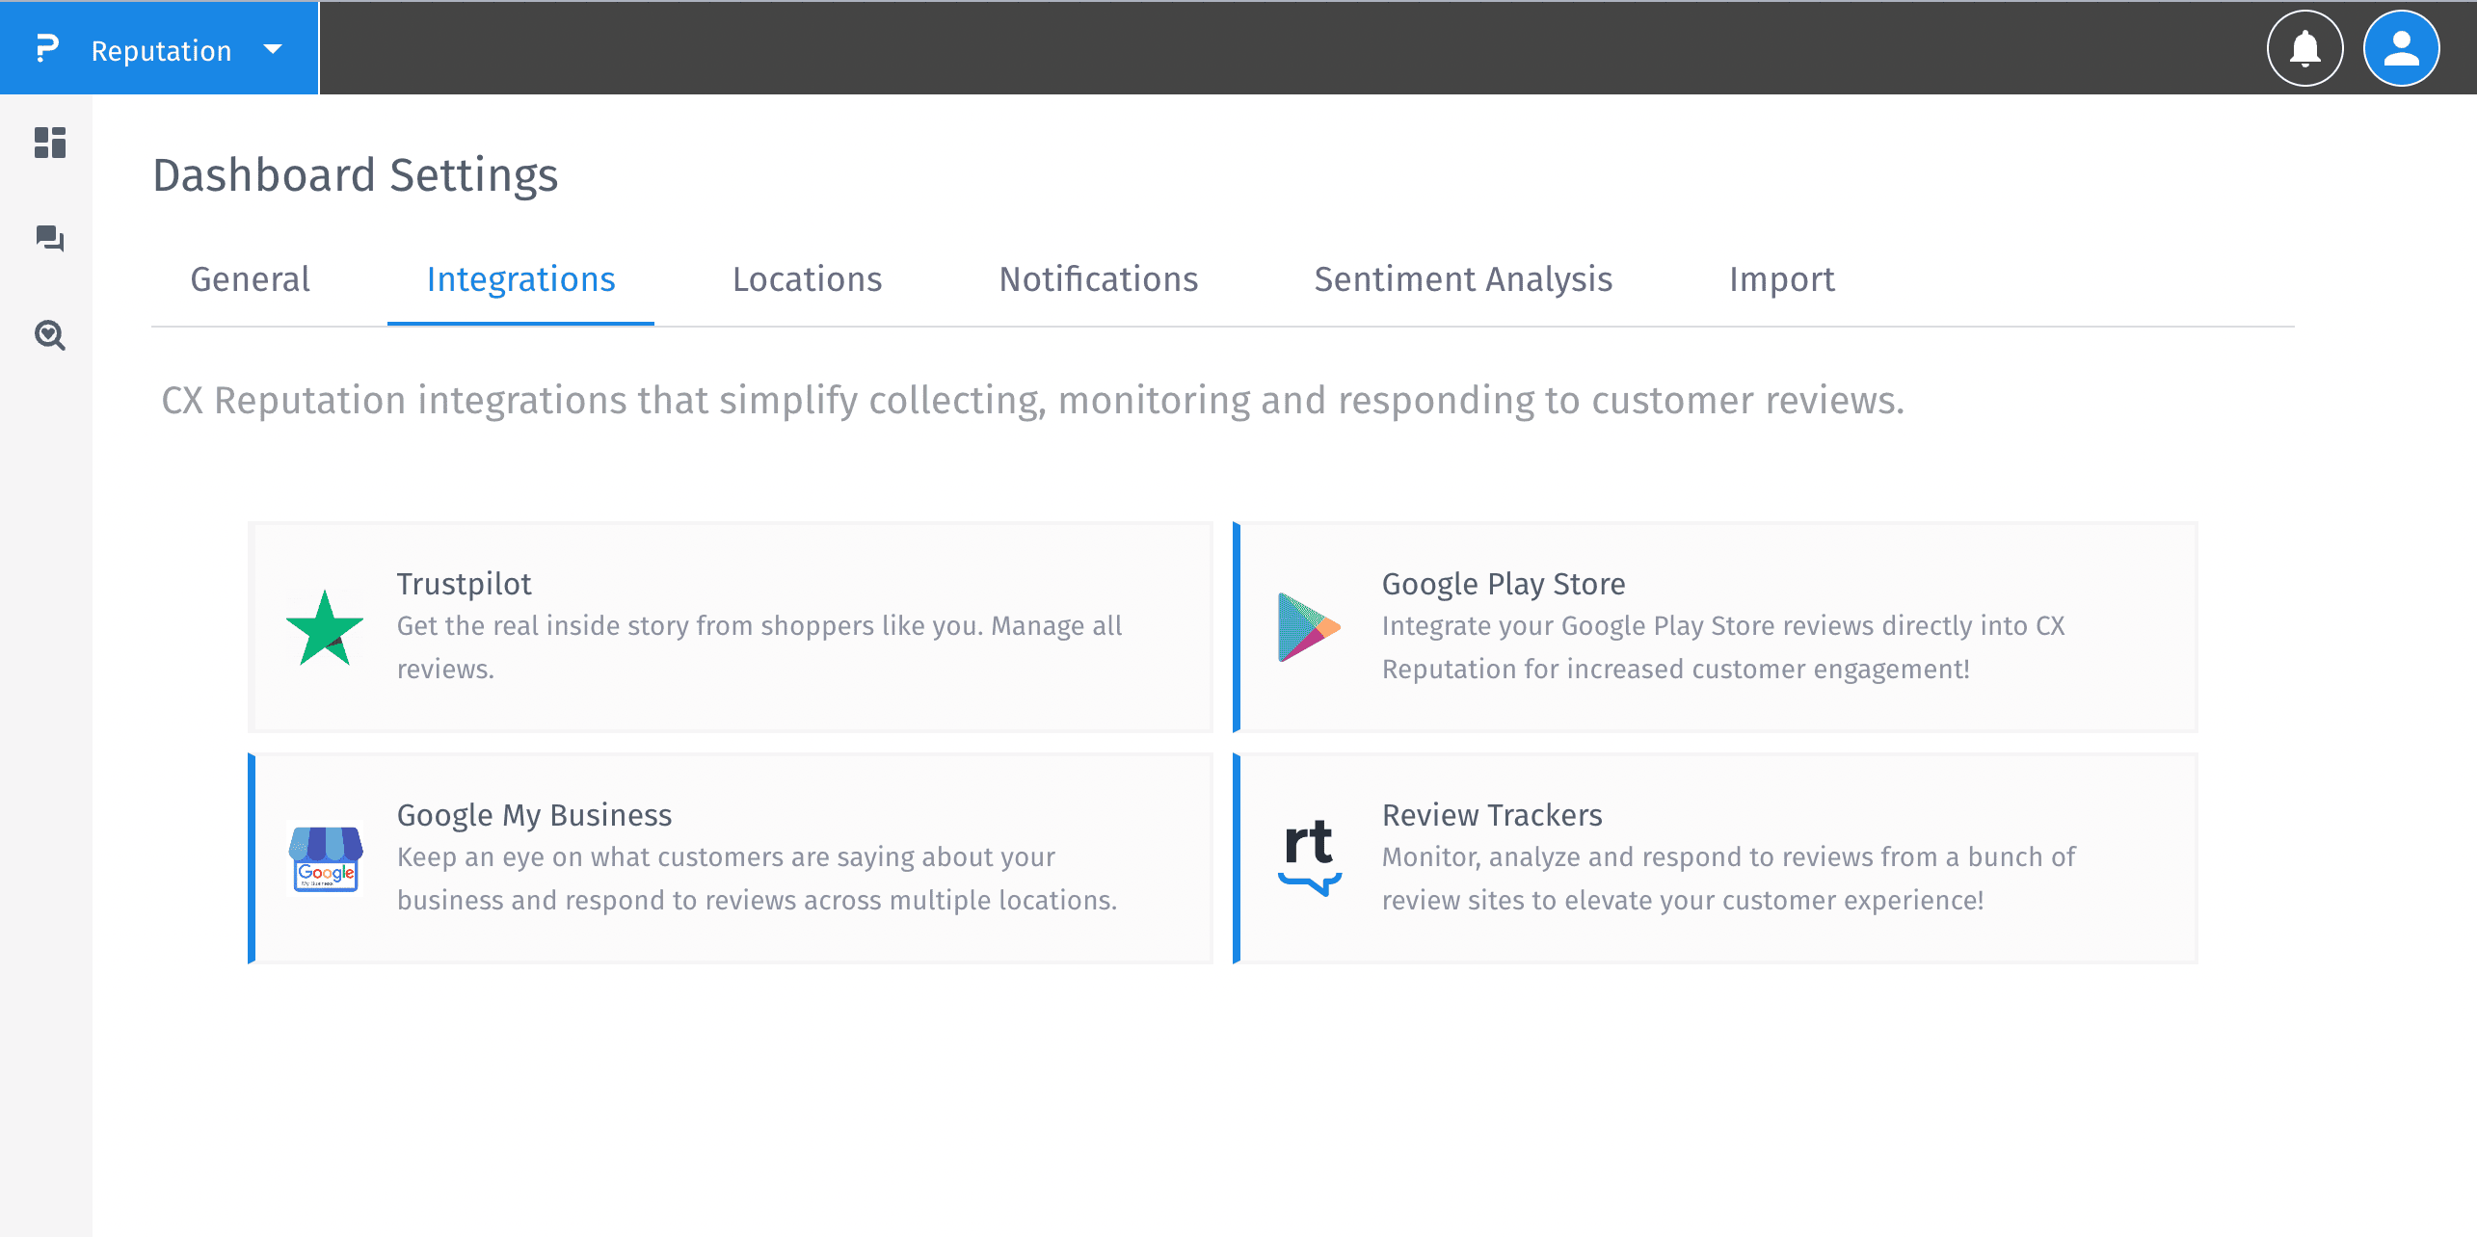This screenshot has width=2477, height=1237.
Task: Click the P logo in top-left header
Action: point(46,48)
